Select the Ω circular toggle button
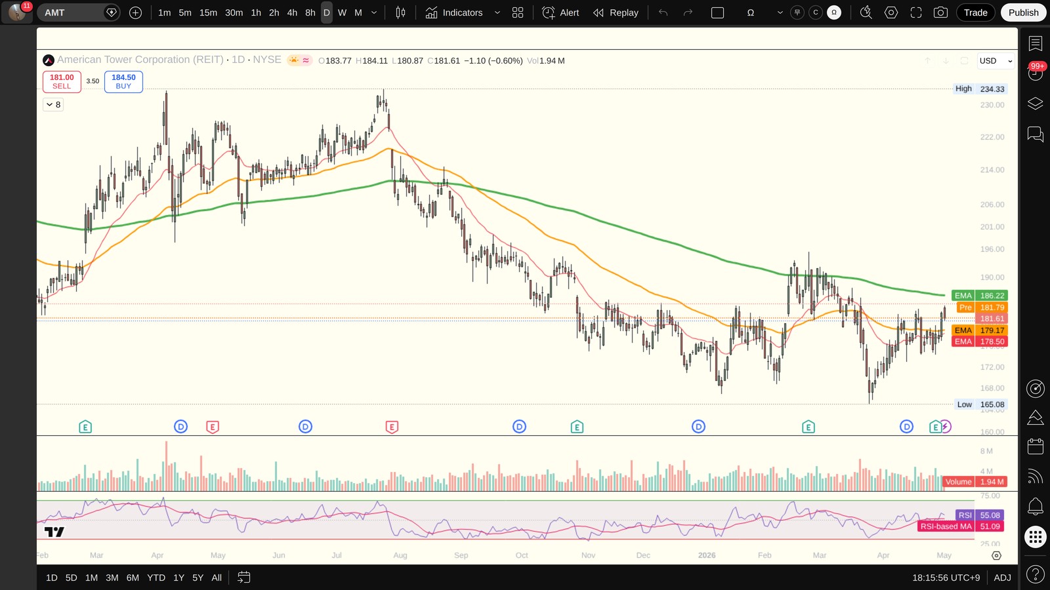Image resolution: width=1050 pixels, height=590 pixels. coord(834,12)
